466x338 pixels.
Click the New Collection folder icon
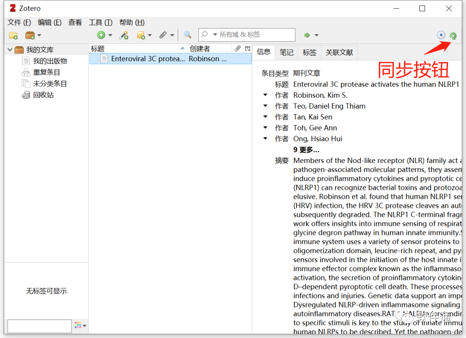[13, 35]
